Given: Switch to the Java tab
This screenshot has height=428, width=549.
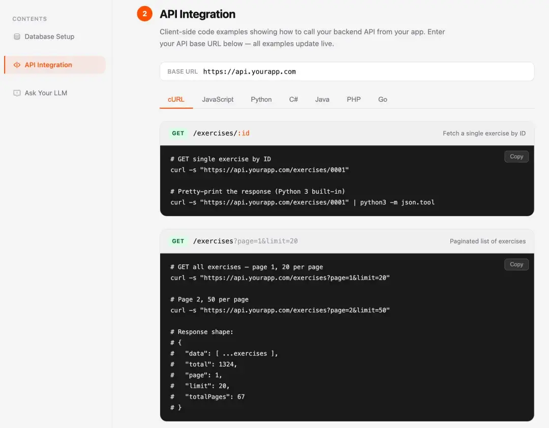Looking at the screenshot, I should pos(322,100).
